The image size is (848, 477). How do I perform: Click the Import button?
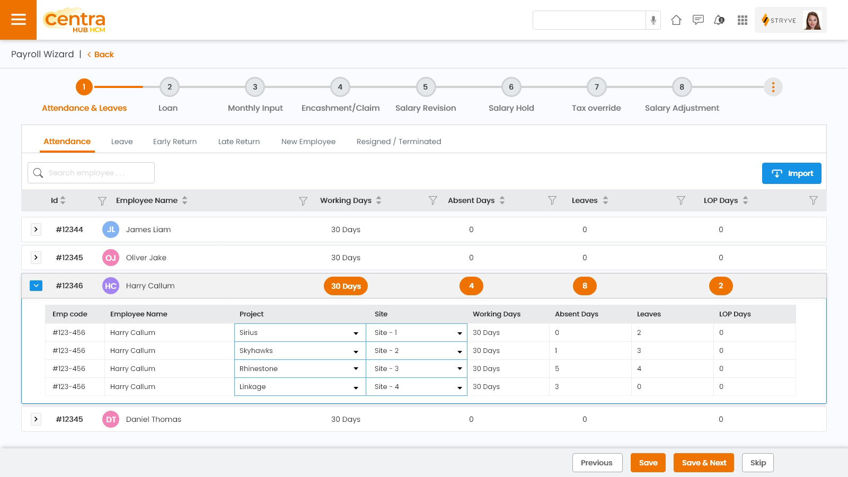click(791, 173)
